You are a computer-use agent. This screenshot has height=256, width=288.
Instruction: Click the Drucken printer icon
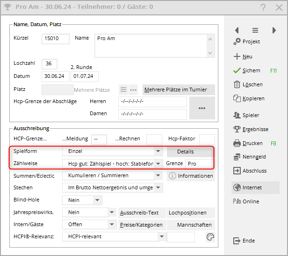(237, 143)
